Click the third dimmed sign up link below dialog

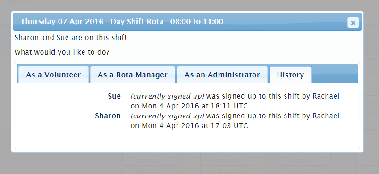click(x=304, y=160)
